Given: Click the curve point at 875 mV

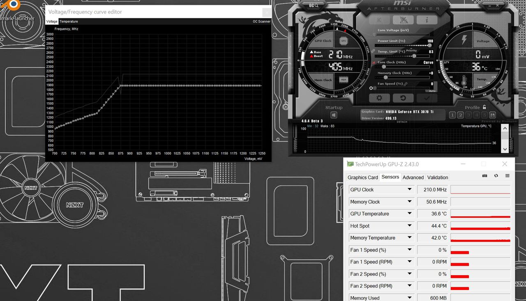Looking at the screenshot, I should pos(120,85).
